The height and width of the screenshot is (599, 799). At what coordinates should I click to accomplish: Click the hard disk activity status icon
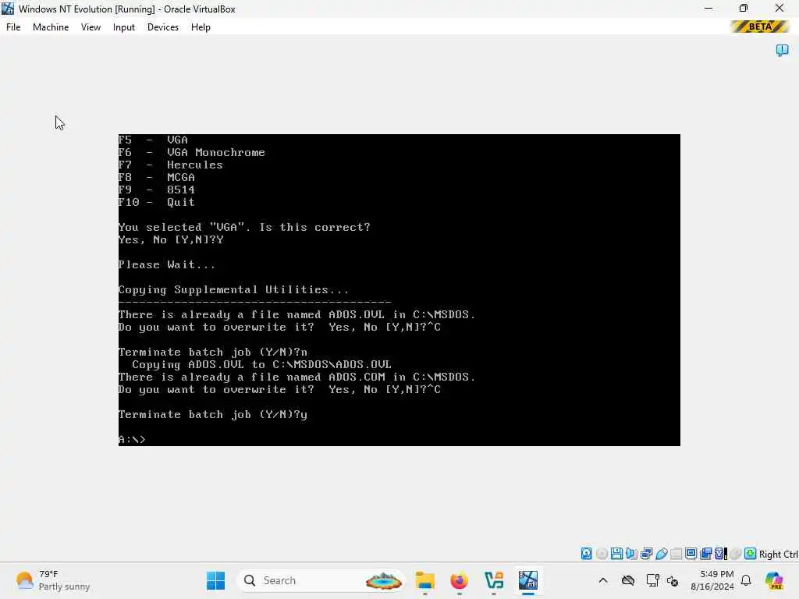point(587,554)
